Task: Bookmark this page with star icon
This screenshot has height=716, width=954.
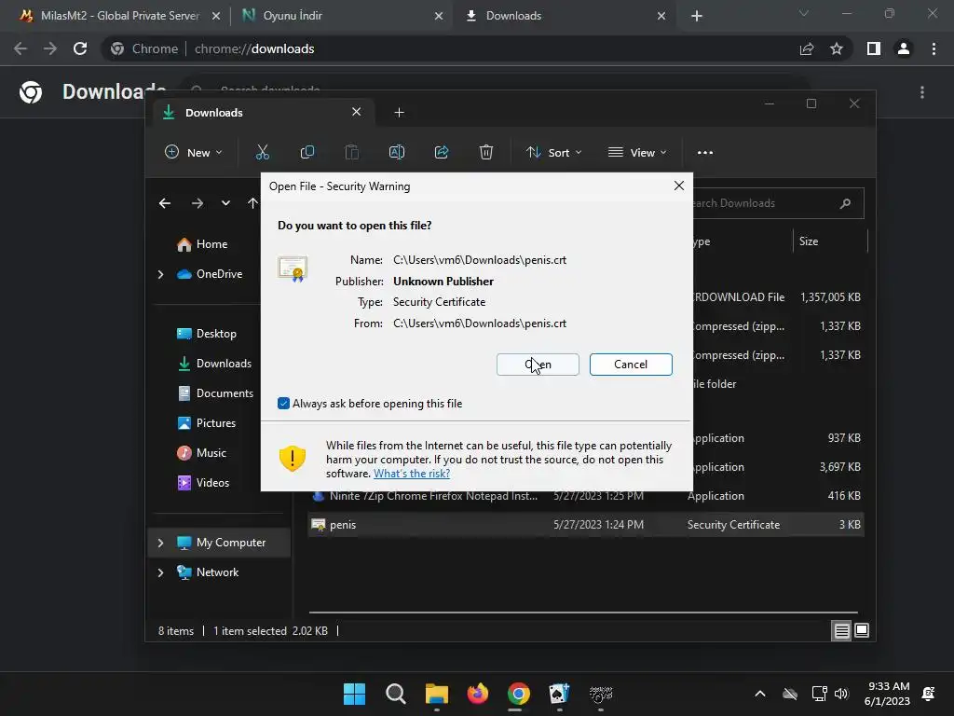Action: coord(837,48)
